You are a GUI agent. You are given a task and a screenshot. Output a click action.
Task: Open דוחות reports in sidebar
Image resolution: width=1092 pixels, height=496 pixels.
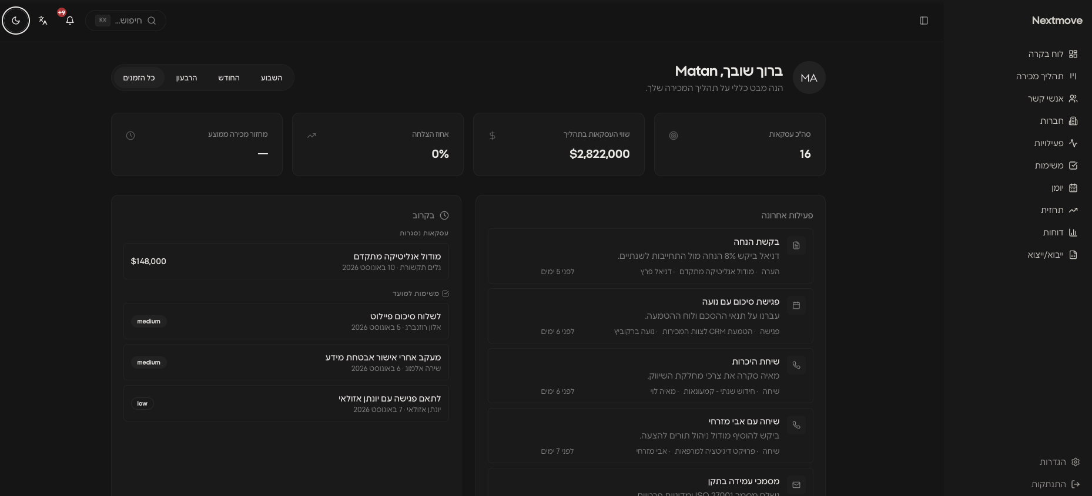pos(1060,232)
